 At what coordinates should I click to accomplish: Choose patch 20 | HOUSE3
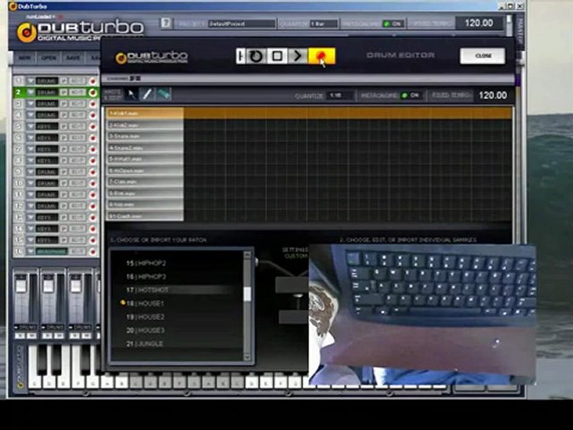tap(146, 330)
